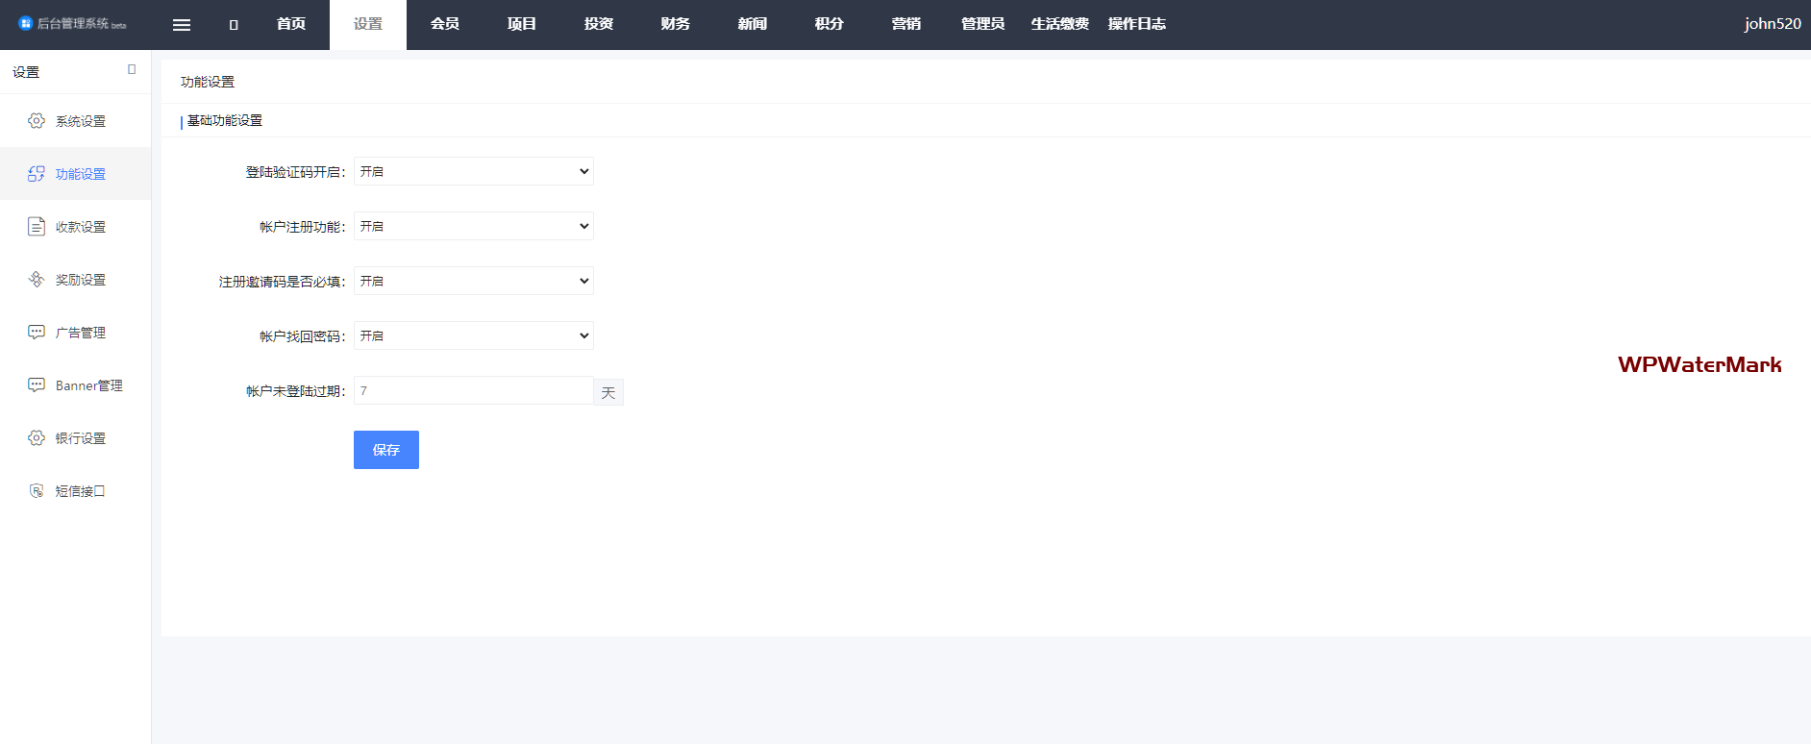
Task: Click the 短信接口 sidebar icon
Action: pos(37,491)
